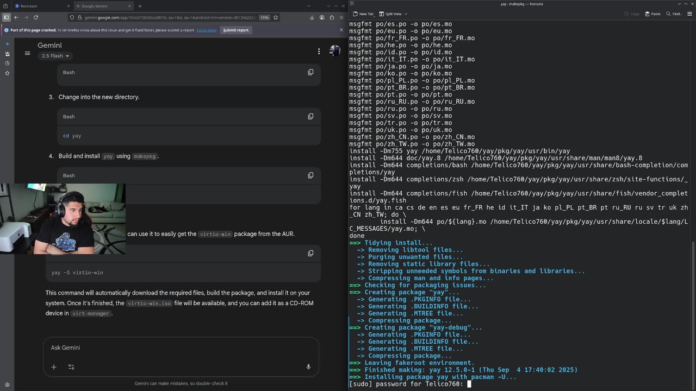Expand the Split View dropdown arrow
Image resolution: width=696 pixels, height=391 pixels.
click(406, 14)
